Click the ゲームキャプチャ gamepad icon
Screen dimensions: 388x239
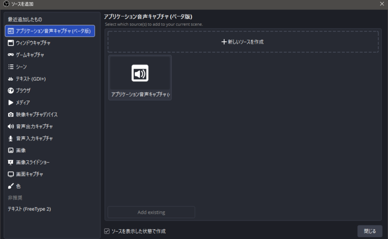coord(11,55)
